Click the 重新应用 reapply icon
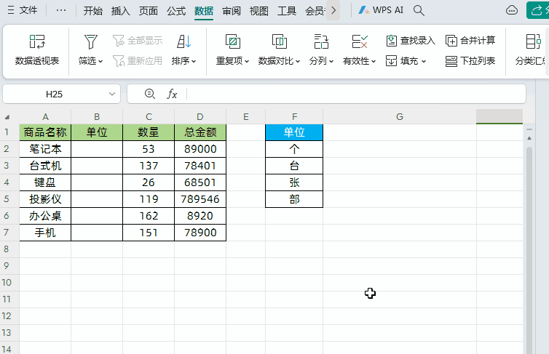The height and width of the screenshot is (354, 549). [119, 61]
